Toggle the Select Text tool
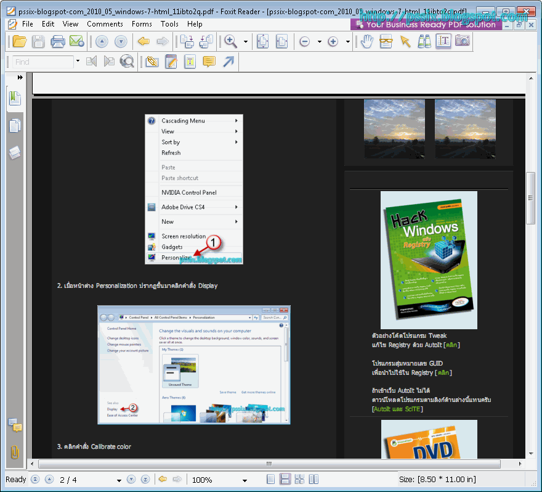542x492 pixels. click(443, 41)
